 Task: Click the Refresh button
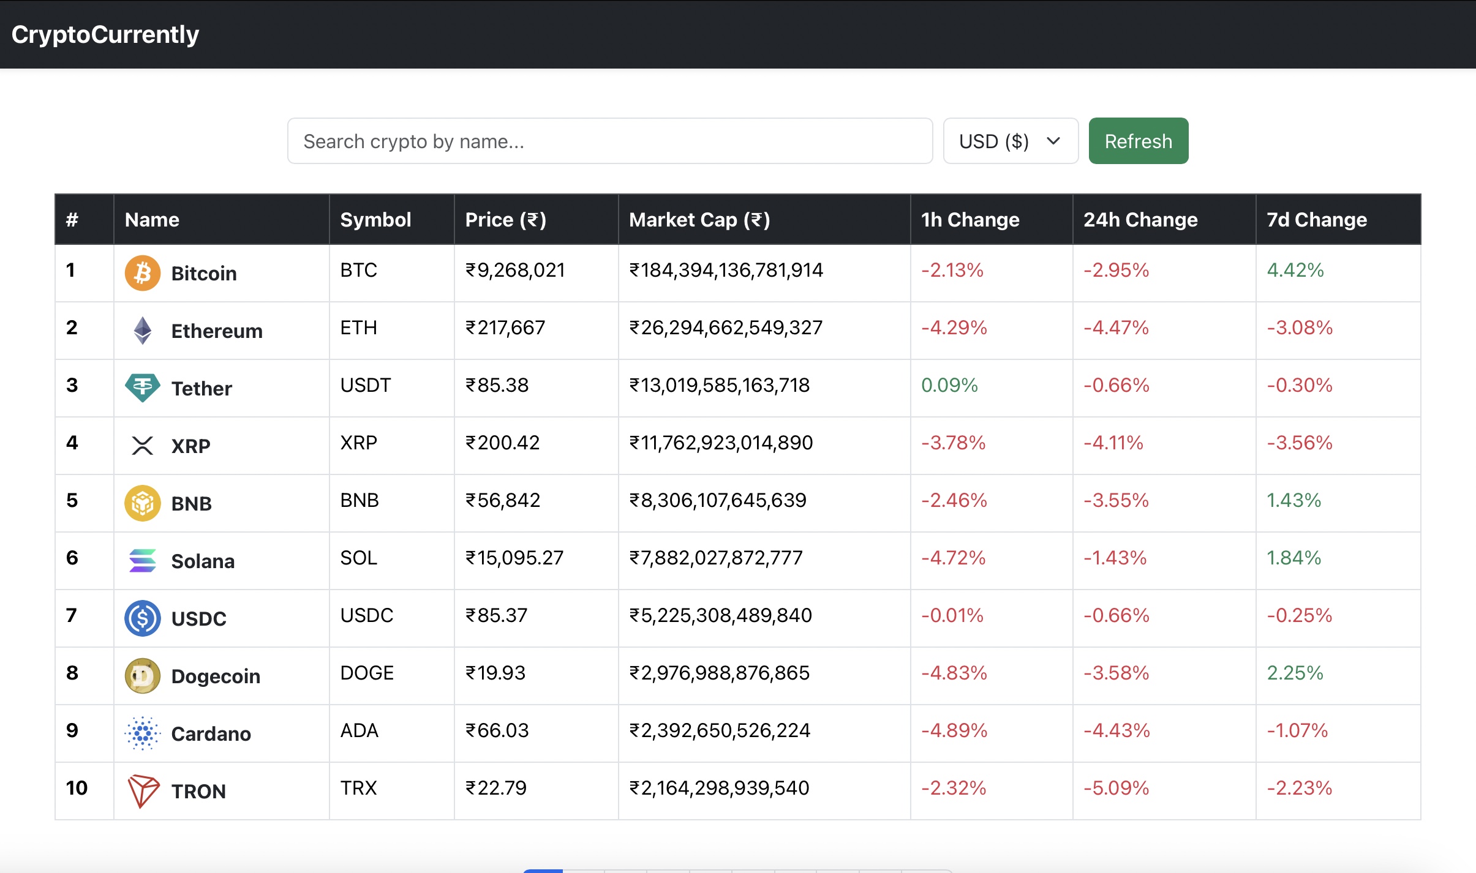tap(1138, 141)
